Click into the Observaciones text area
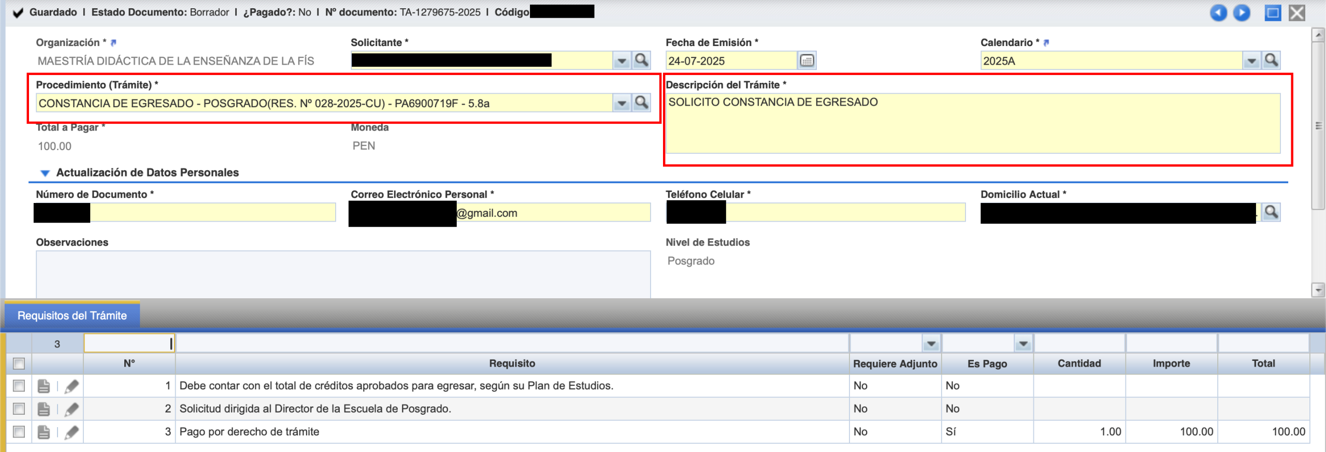The width and height of the screenshot is (1326, 452). 343,273
